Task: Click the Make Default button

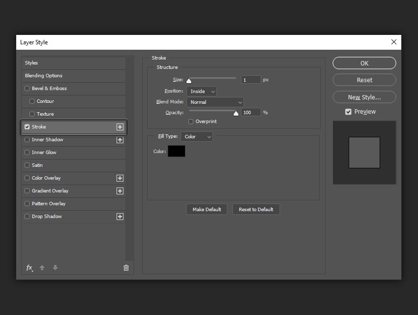Action: point(207,209)
